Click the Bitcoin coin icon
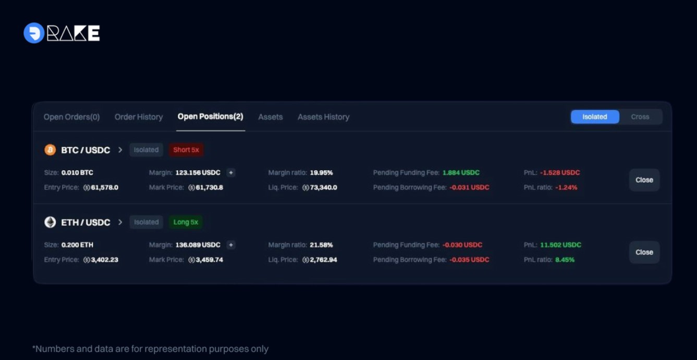 tap(50, 149)
